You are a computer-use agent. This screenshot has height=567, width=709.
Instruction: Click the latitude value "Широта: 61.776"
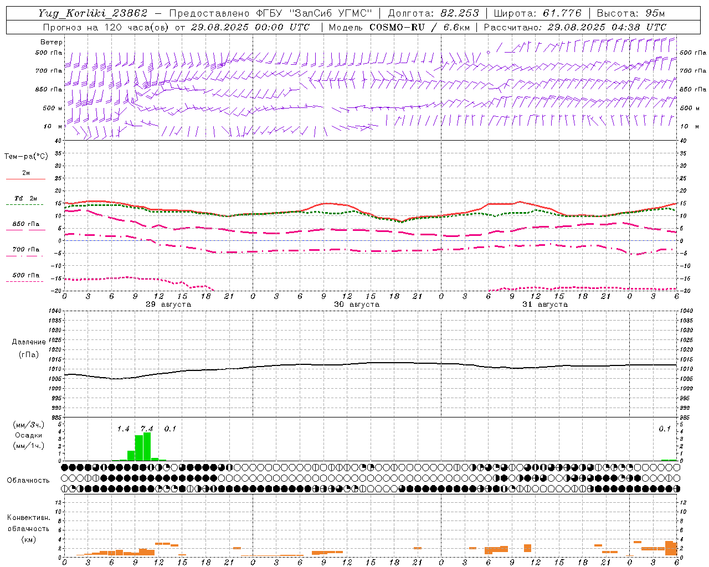click(537, 13)
